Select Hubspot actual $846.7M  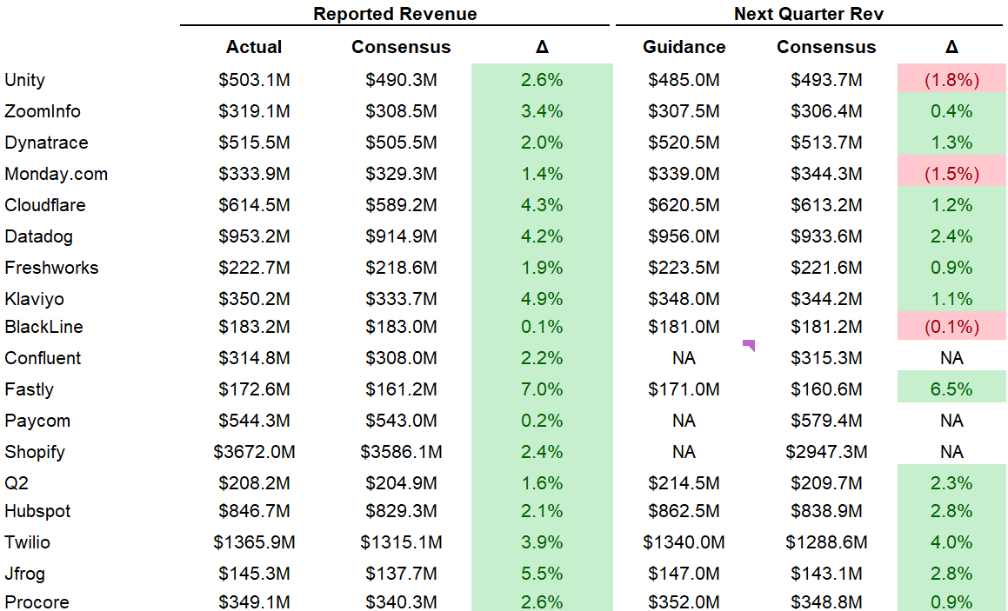tap(254, 512)
